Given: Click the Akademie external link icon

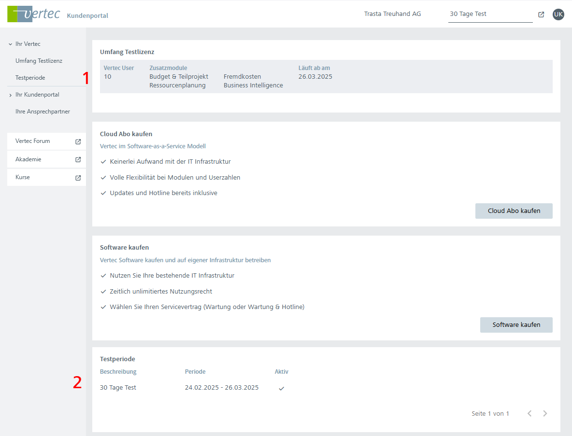Looking at the screenshot, I should pyautogui.click(x=78, y=159).
